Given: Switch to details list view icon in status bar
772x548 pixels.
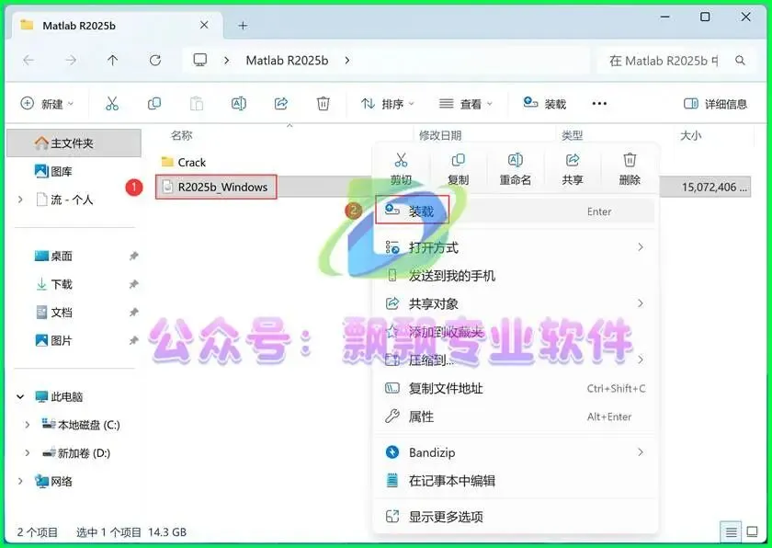Looking at the screenshot, I should tap(732, 531).
